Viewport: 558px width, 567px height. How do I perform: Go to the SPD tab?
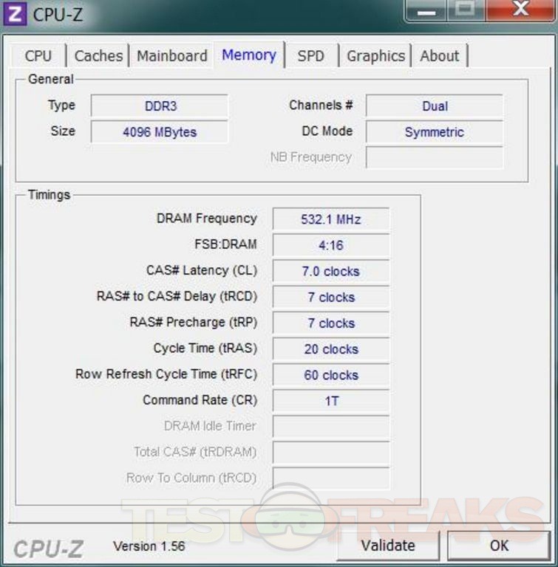[x=310, y=56]
